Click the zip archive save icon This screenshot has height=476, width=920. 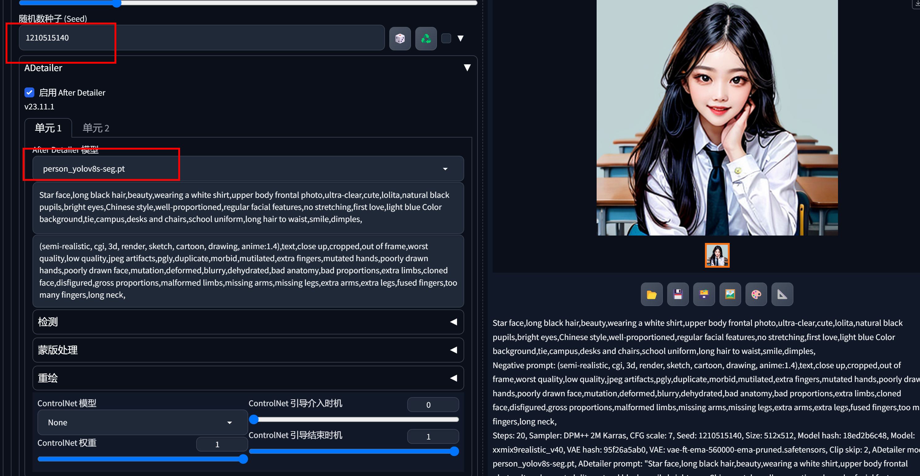coord(704,294)
